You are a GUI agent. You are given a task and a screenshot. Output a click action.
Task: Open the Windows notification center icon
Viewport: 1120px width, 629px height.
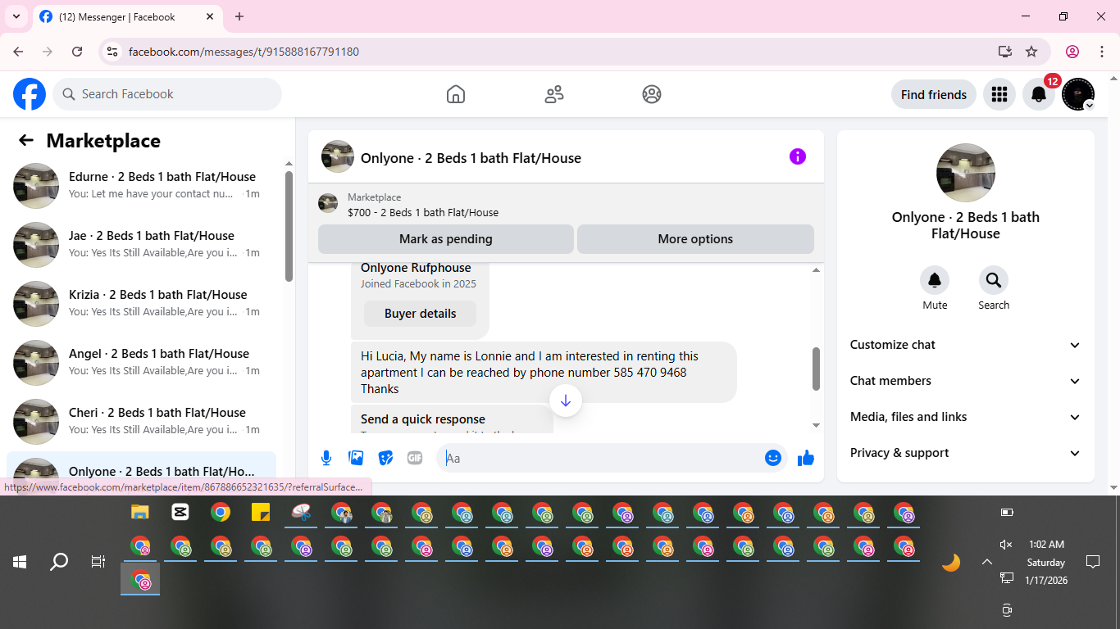click(1093, 562)
